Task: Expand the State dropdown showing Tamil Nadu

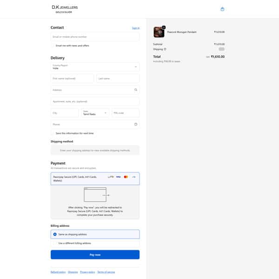Action: click(95, 113)
